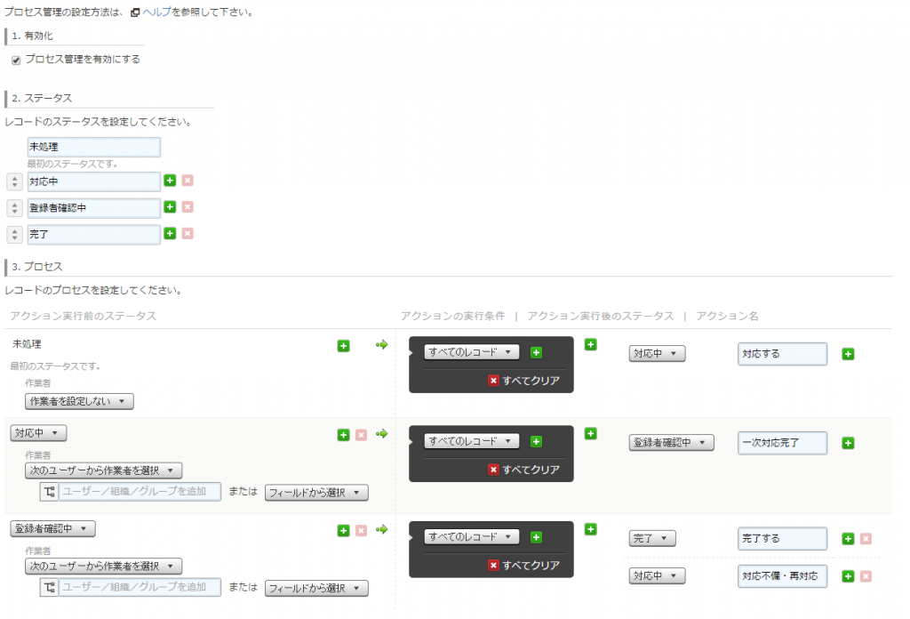
Task: Open フィールドから選択 dropdown in 登録者確認中 row
Action: click(316, 588)
